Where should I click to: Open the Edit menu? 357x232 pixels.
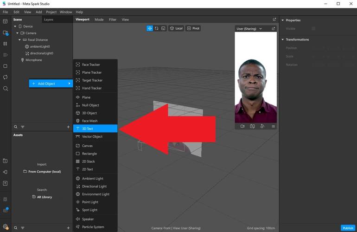[16, 12]
